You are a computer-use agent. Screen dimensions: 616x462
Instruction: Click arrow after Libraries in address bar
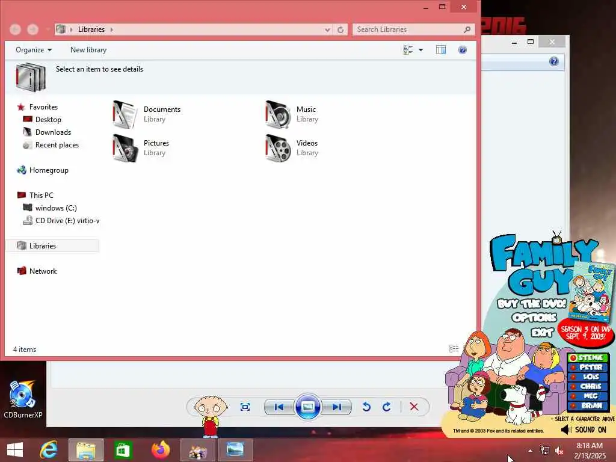click(x=111, y=29)
